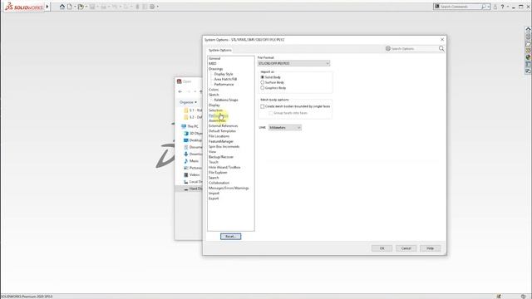Select Display Style under Drawings
The image size is (532, 299).
[x=224, y=74]
